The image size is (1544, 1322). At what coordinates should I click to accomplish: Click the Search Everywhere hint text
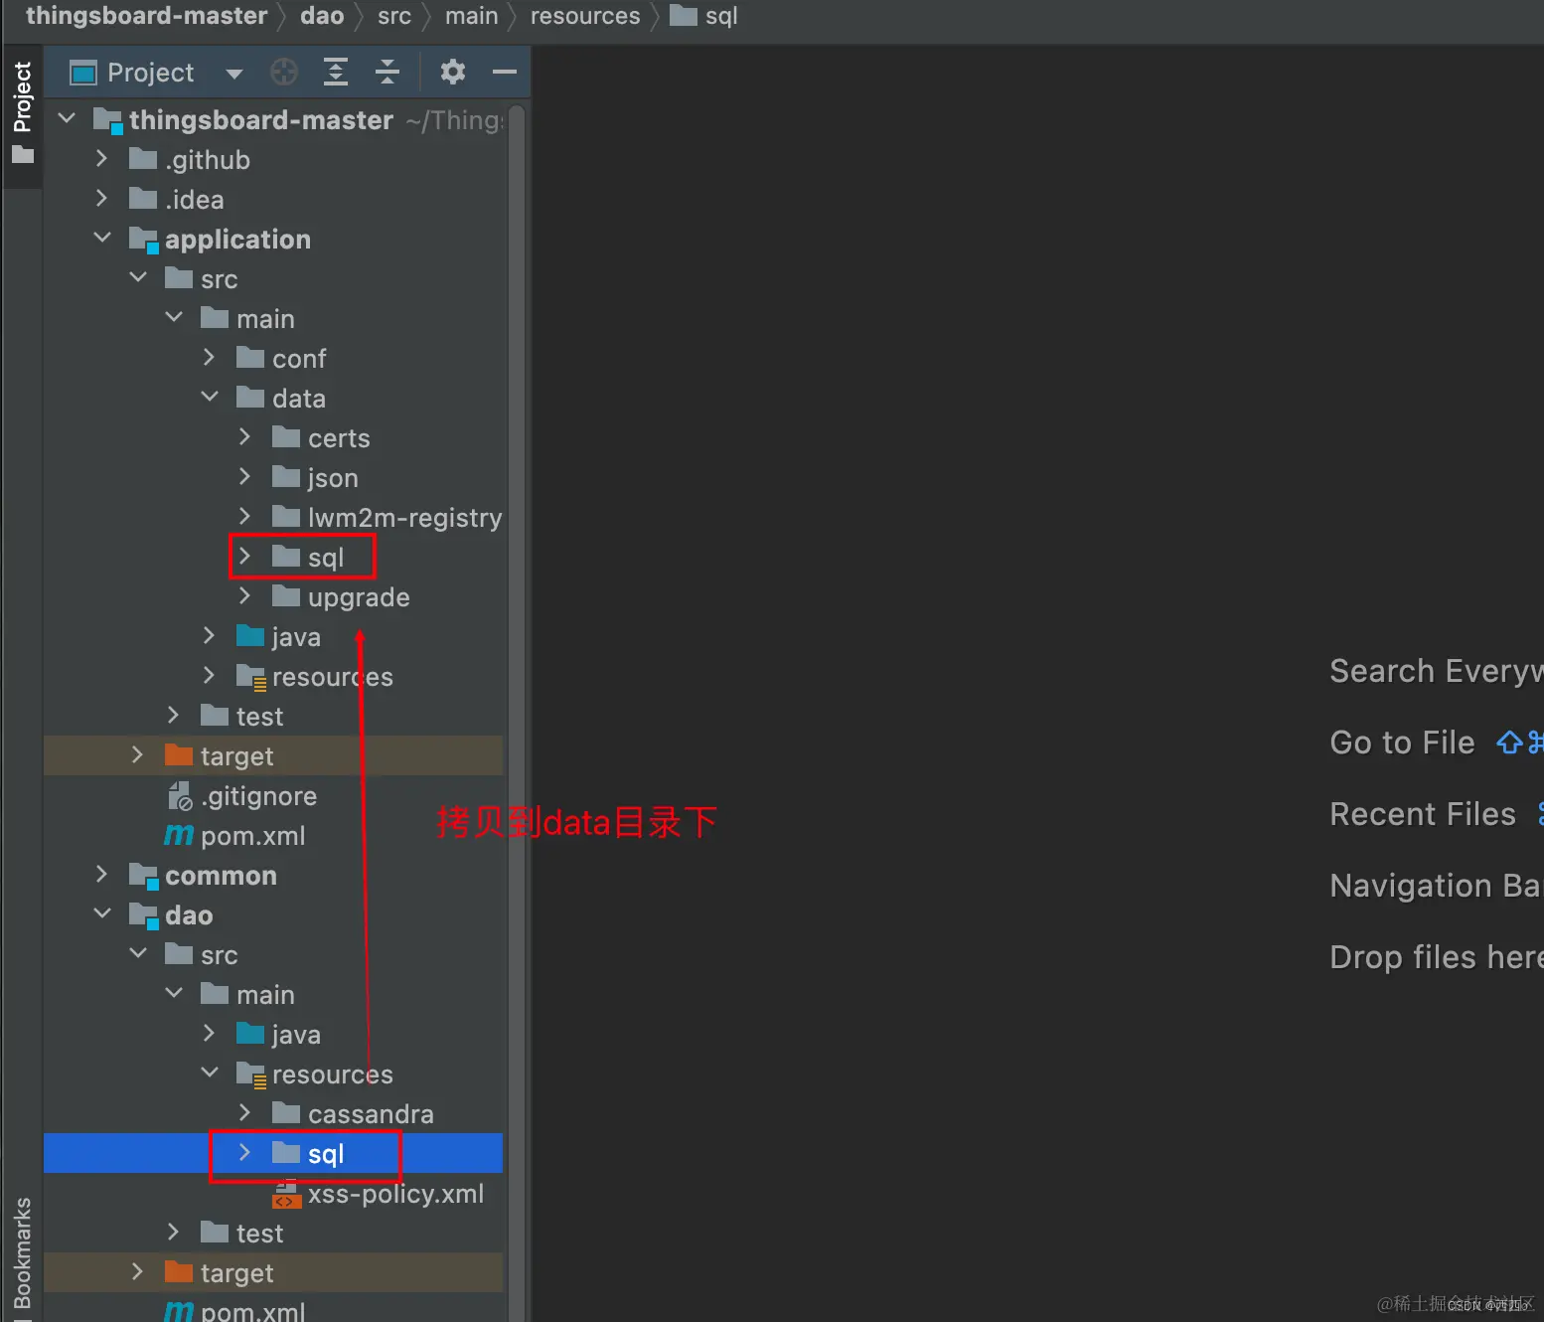click(x=1436, y=671)
